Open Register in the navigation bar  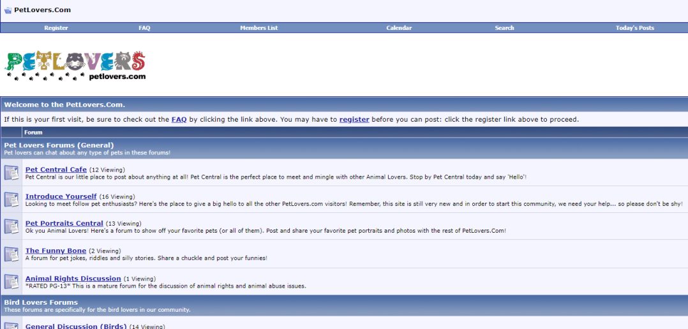coord(56,27)
